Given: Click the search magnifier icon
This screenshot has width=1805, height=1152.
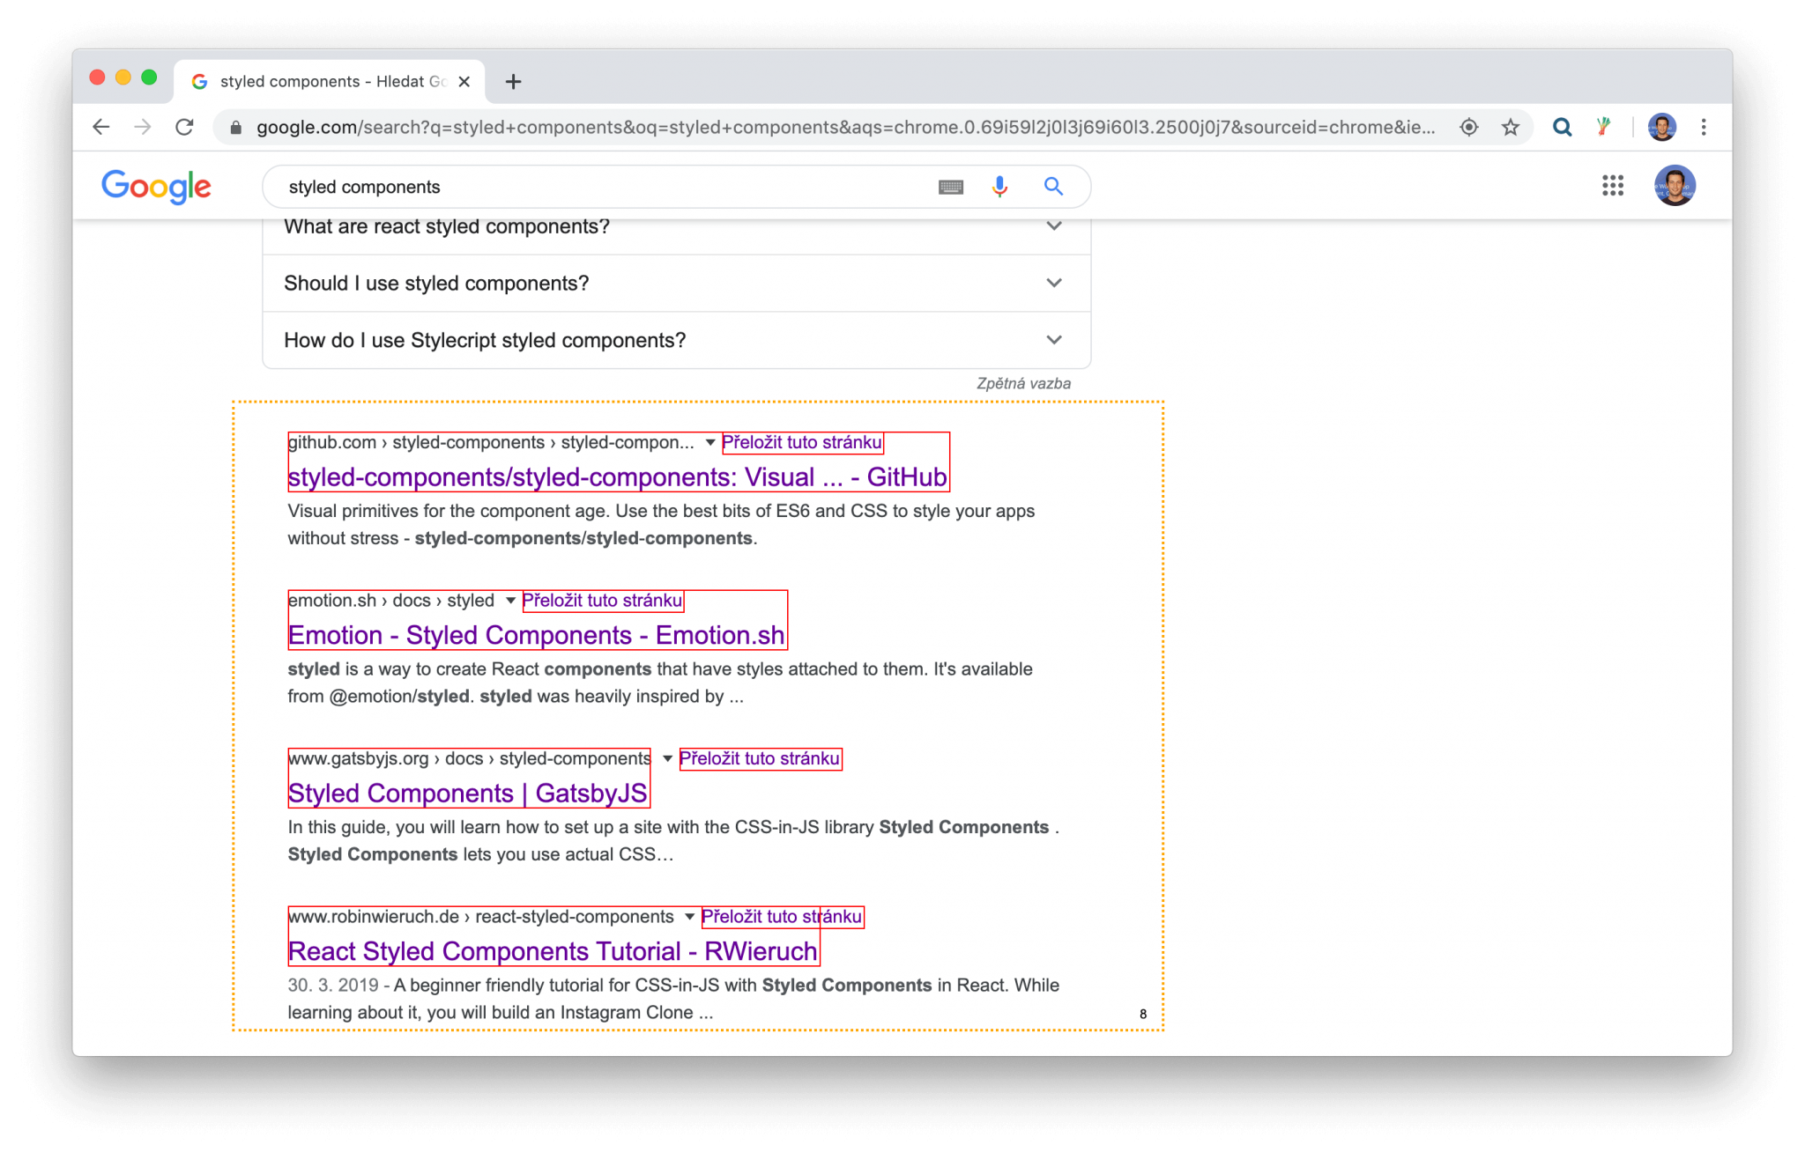Looking at the screenshot, I should [1053, 186].
